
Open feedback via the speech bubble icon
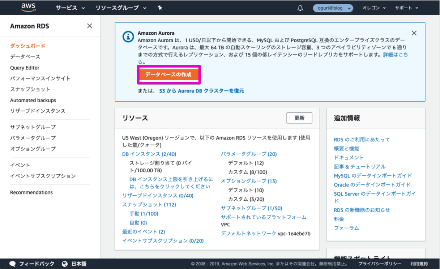[13, 264]
